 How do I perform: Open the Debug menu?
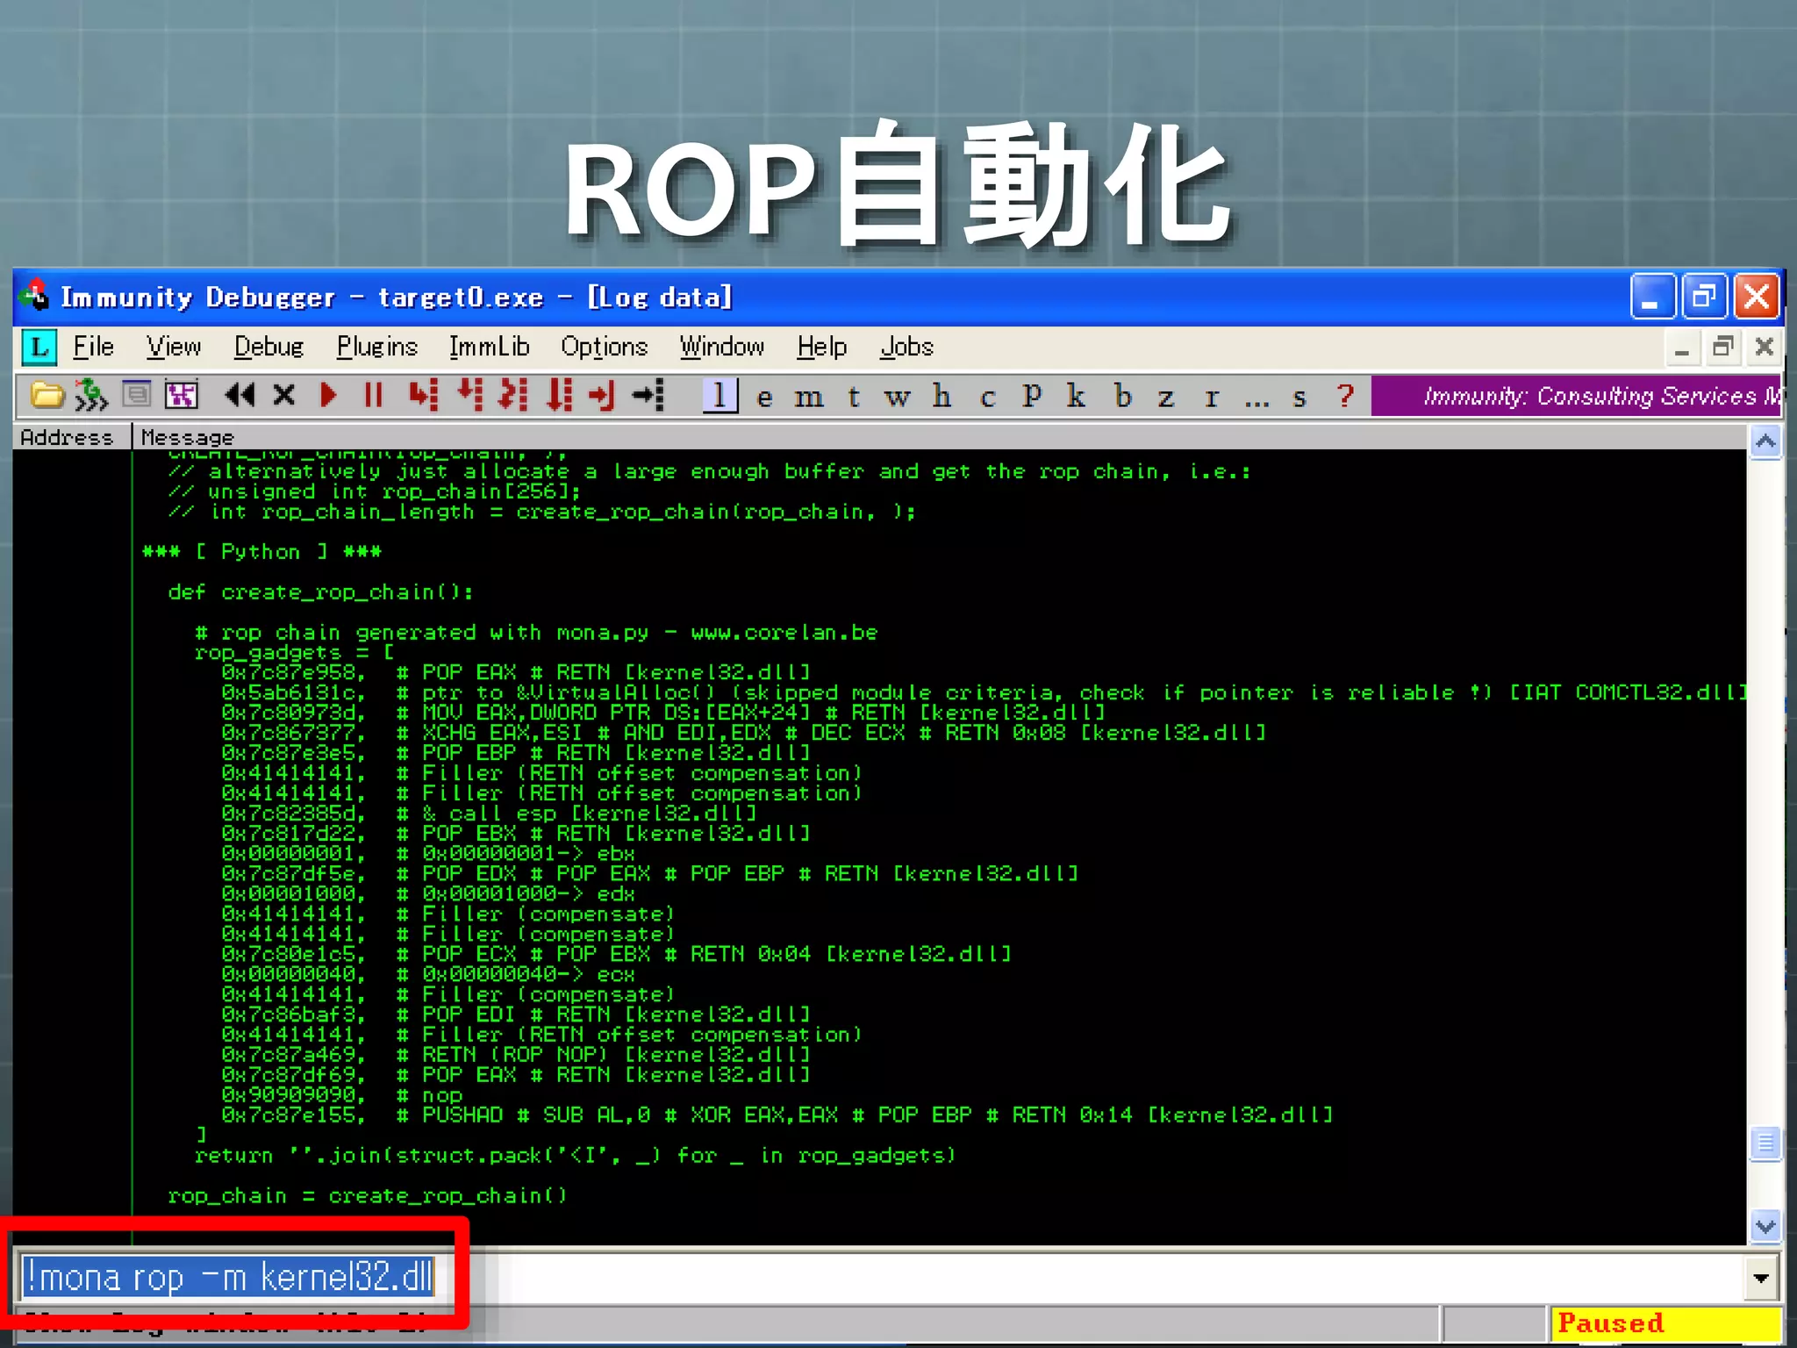[268, 347]
